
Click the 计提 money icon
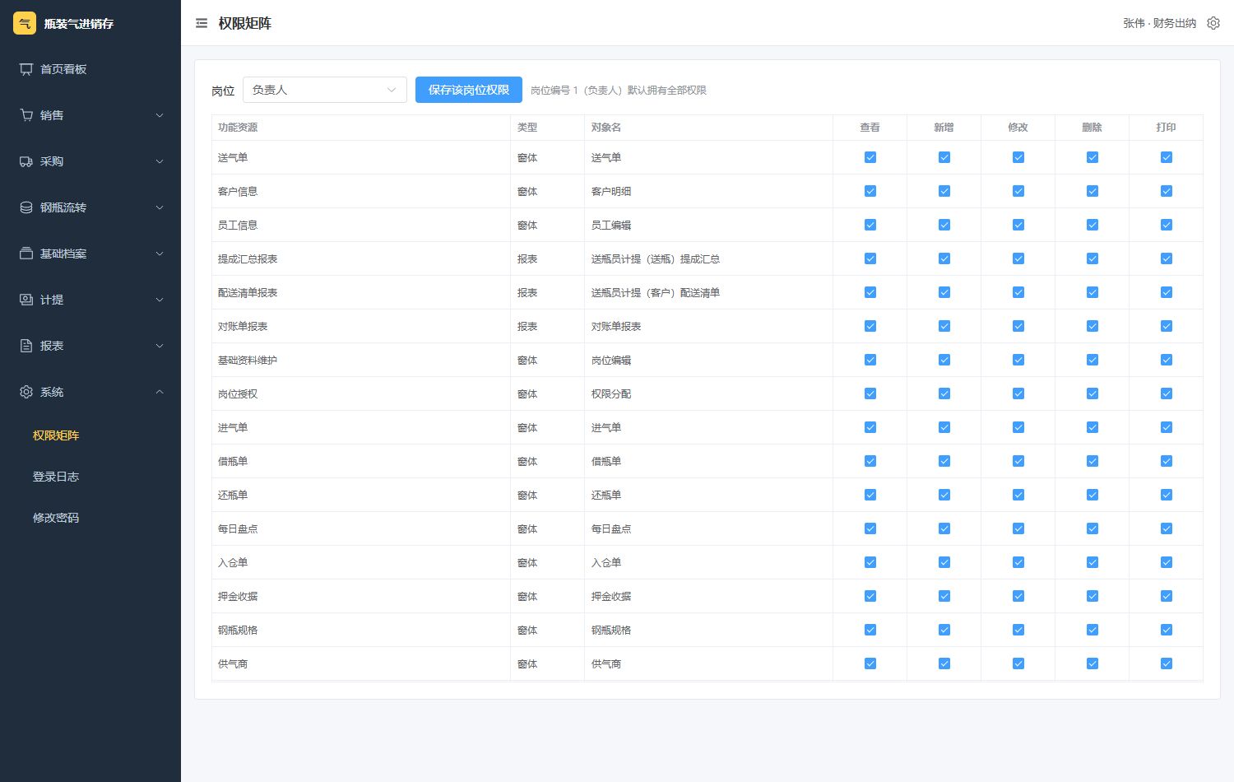click(26, 300)
